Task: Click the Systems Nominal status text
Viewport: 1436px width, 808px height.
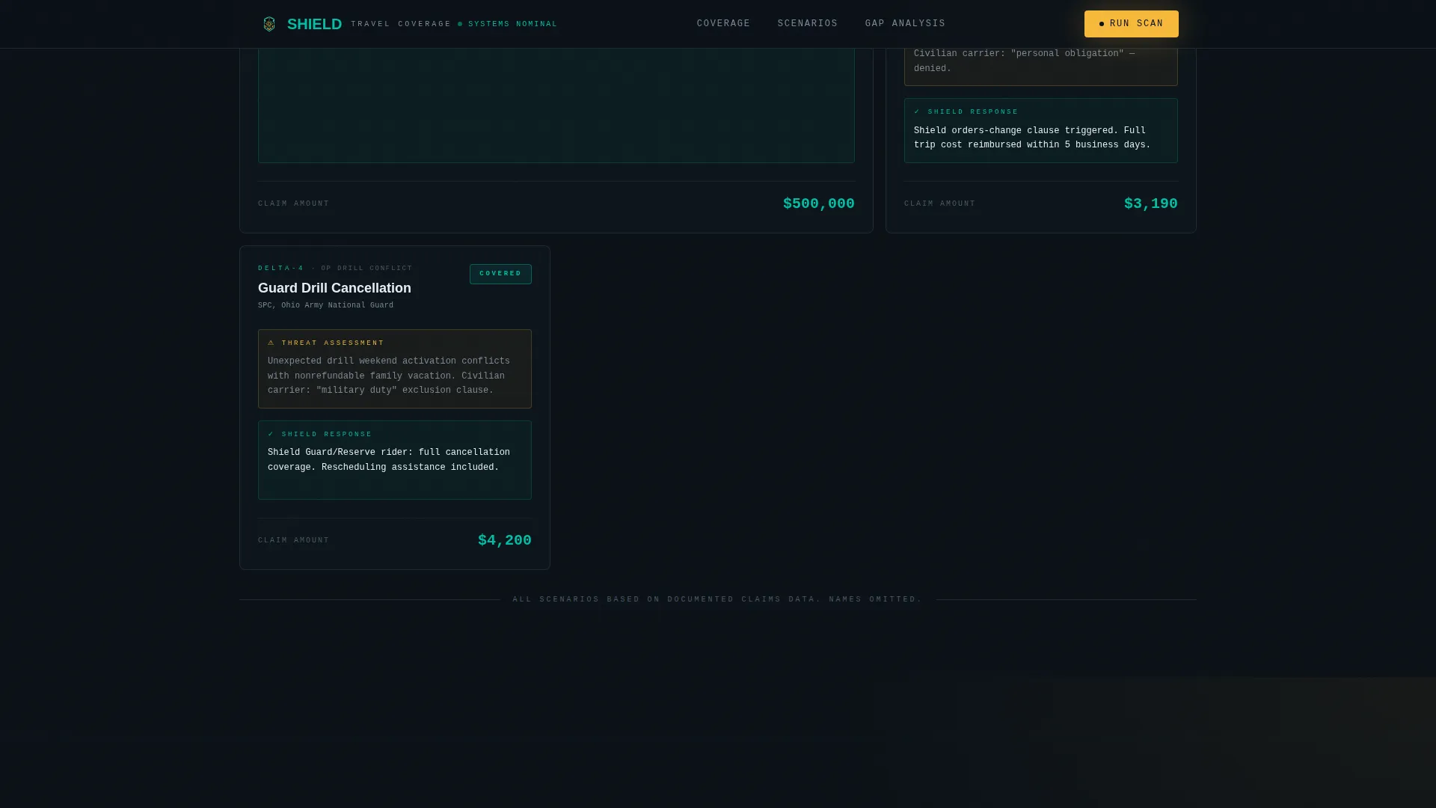Action: [x=512, y=24]
